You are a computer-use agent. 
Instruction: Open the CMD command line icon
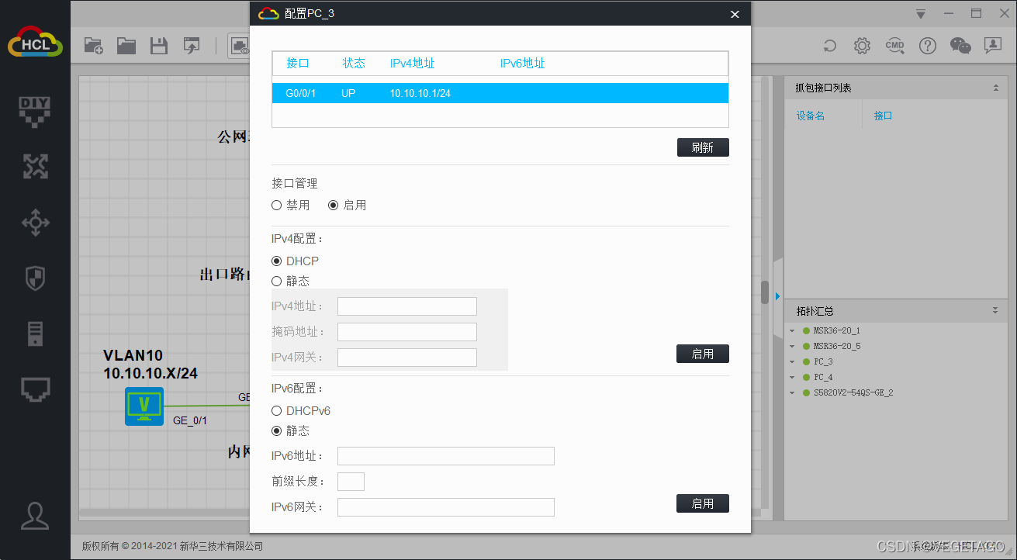(894, 46)
